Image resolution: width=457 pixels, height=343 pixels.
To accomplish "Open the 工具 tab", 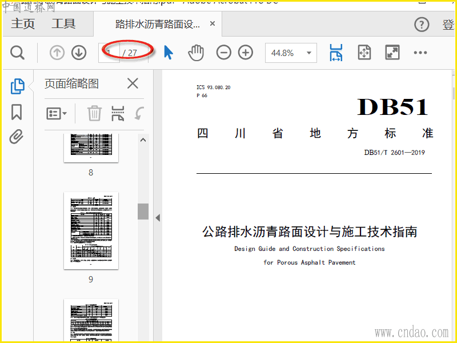I will (x=63, y=24).
